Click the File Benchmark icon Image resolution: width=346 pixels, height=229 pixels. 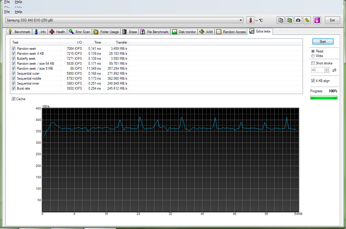(143, 32)
